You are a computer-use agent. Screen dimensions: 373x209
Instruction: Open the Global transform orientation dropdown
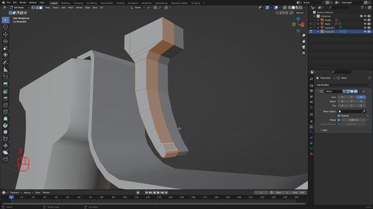[138, 8]
